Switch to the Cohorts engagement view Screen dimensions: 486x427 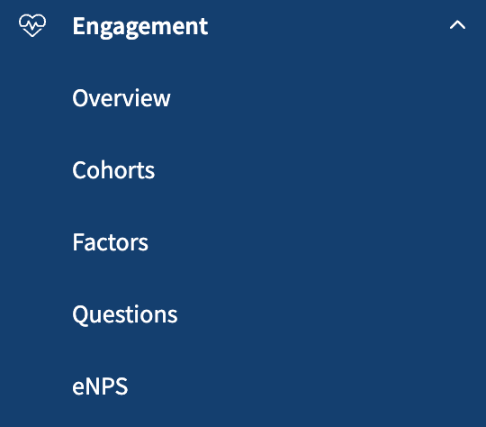click(113, 170)
